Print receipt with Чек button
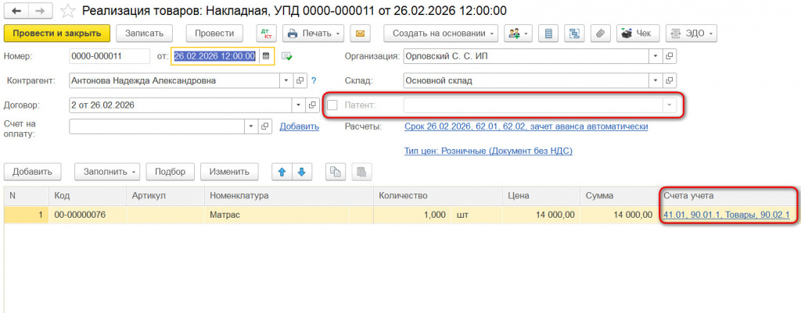Image resolution: width=801 pixels, height=313 pixels. (x=638, y=34)
